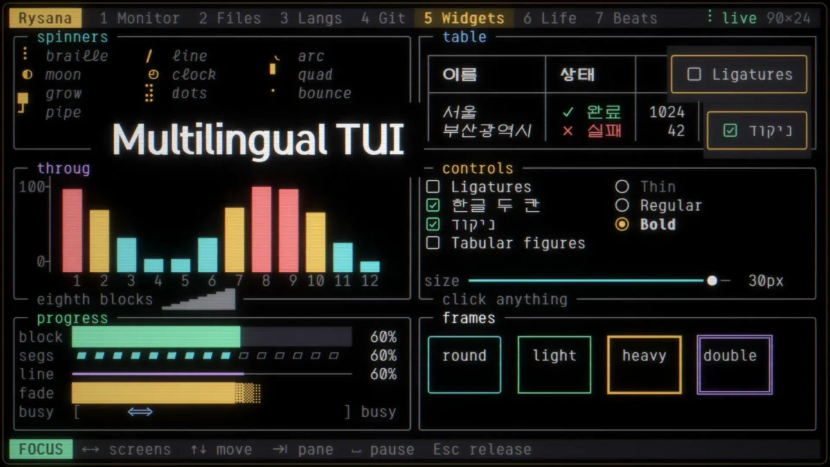The image size is (830, 467).
Task: Select the slash icon beside line
Action: pyautogui.click(x=149, y=56)
